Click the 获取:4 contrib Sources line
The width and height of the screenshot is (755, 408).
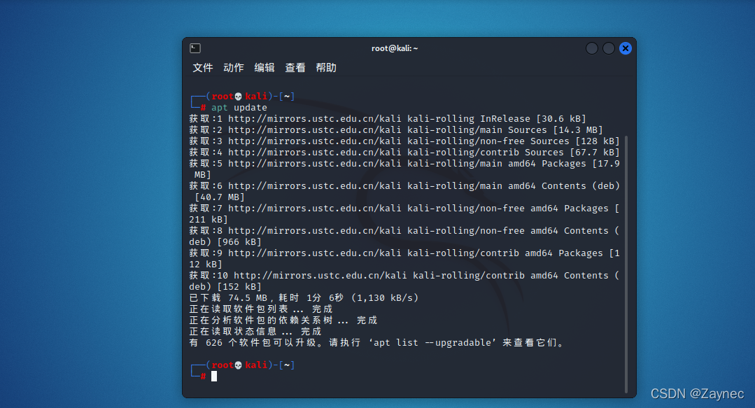tap(404, 153)
